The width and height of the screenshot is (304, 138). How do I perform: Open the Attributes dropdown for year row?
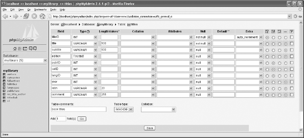pyautogui.click(x=175, y=82)
